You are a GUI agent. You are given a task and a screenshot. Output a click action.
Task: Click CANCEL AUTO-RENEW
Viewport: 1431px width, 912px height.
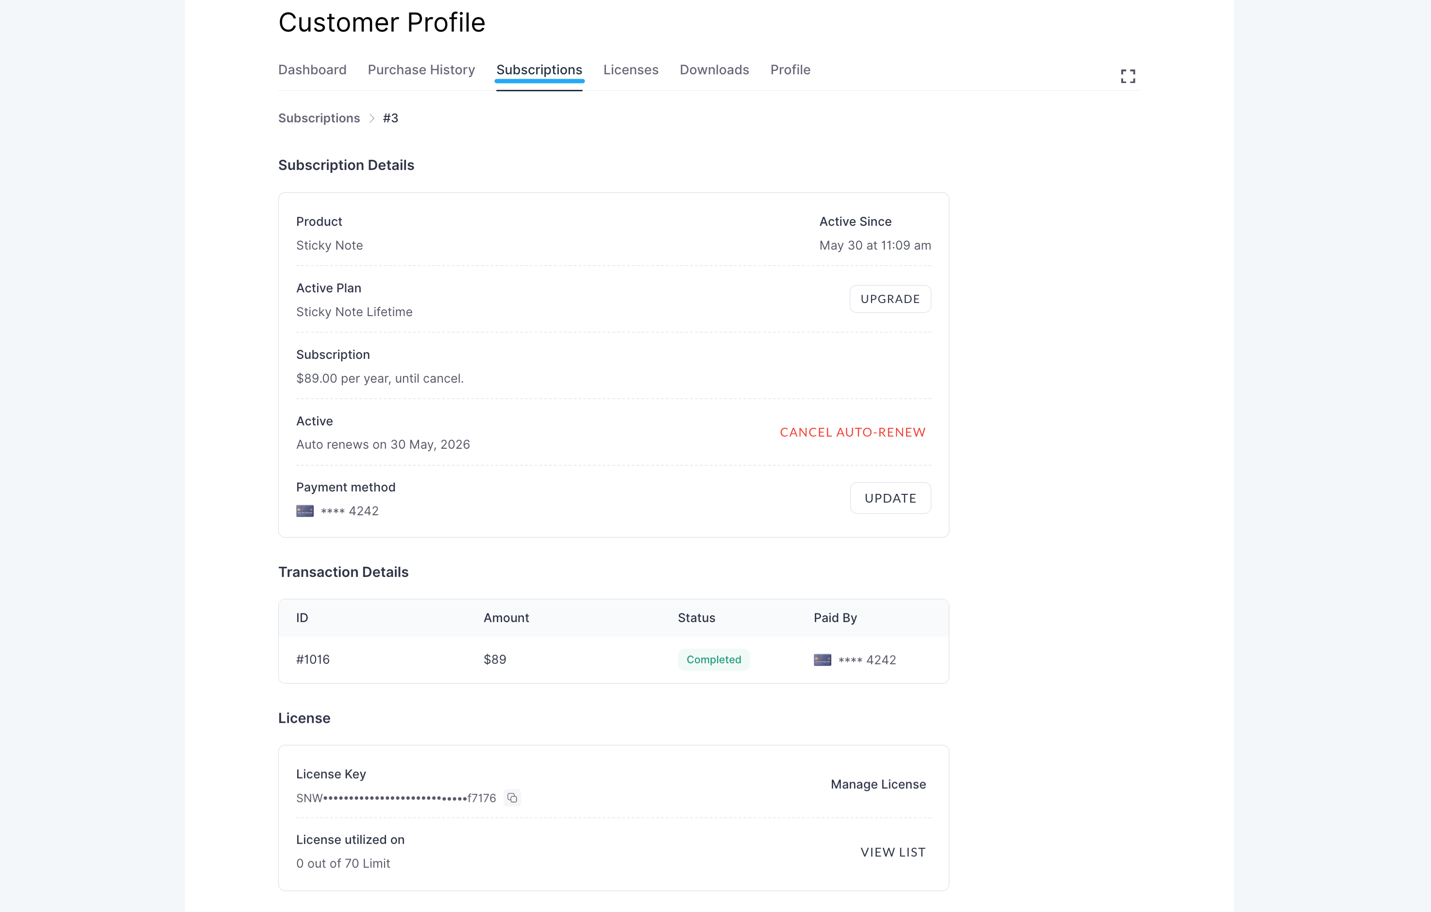[x=852, y=432]
